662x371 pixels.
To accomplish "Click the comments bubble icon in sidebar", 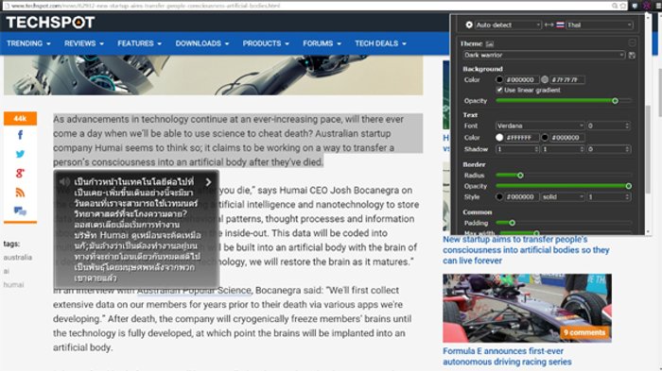I will pos(20,211).
